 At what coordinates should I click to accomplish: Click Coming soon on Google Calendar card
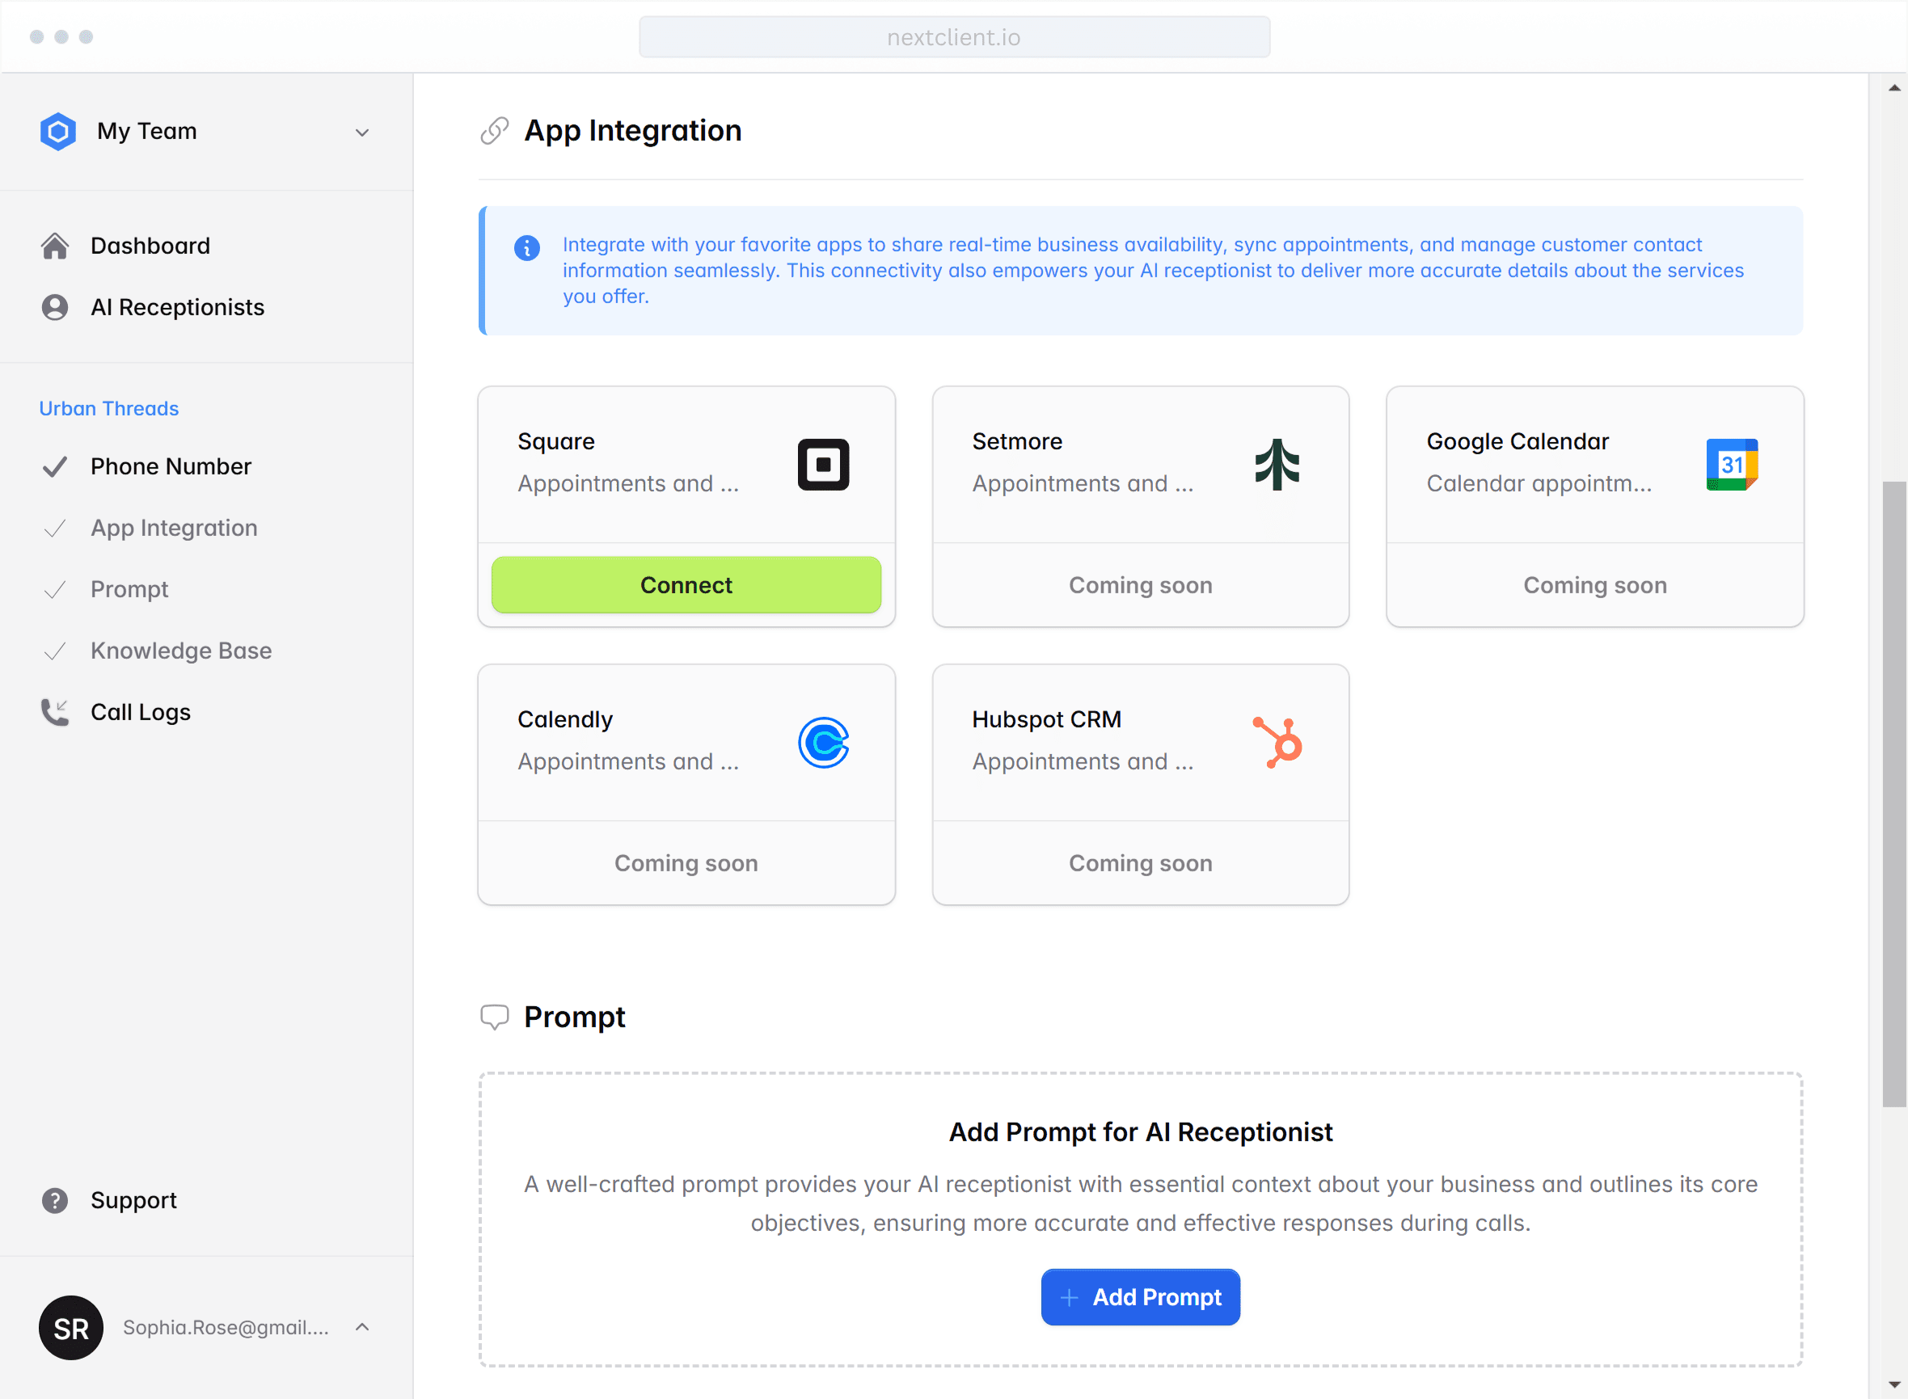pyautogui.click(x=1594, y=585)
